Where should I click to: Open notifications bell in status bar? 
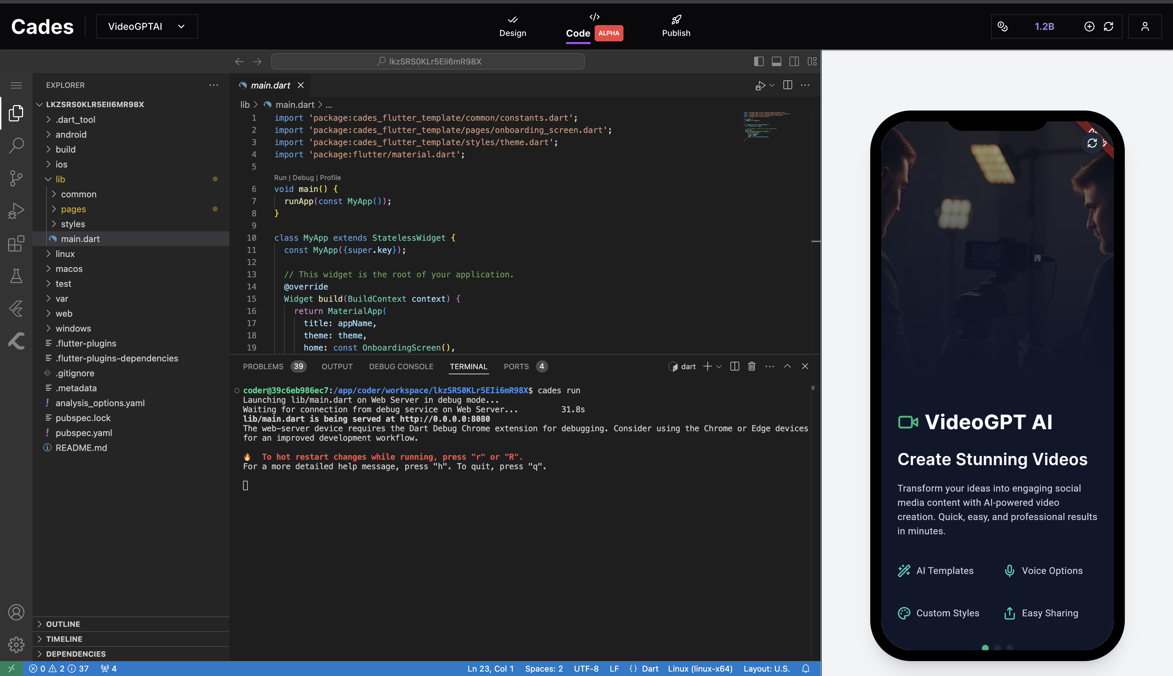tap(805, 669)
